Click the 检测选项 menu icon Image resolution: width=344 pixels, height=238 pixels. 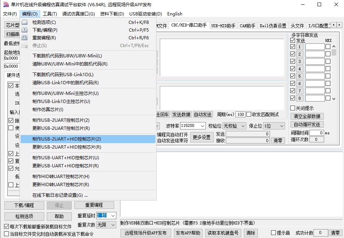point(25,22)
